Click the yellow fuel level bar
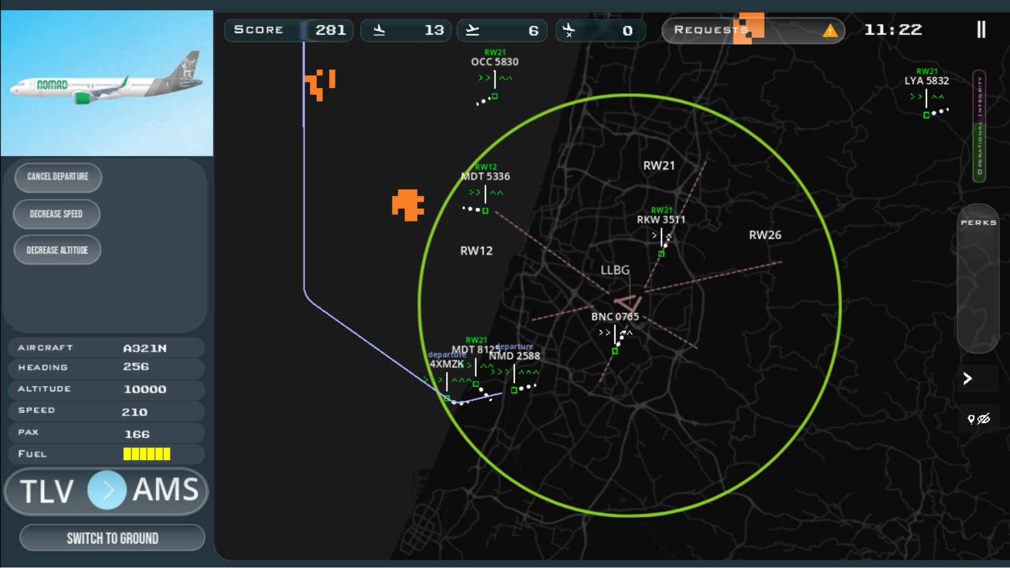The width and height of the screenshot is (1010, 568). coord(147,454)
